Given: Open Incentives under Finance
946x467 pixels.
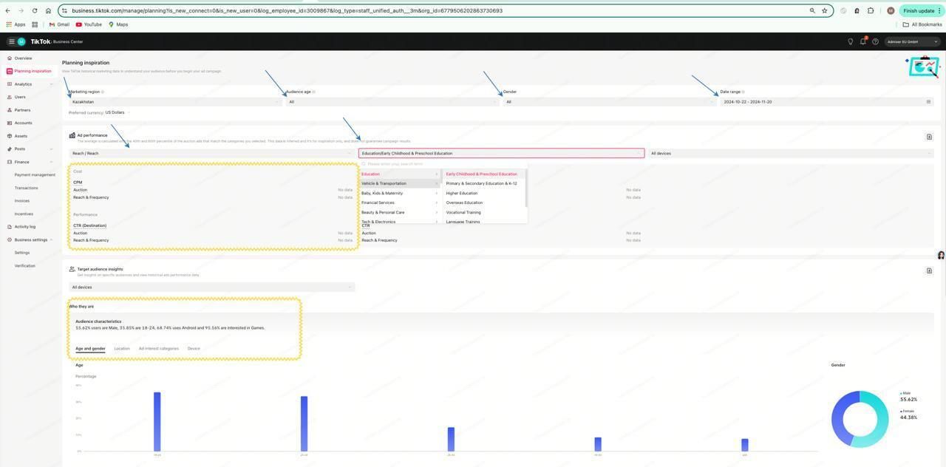Looking at the screenshot, I should (24, 214).
